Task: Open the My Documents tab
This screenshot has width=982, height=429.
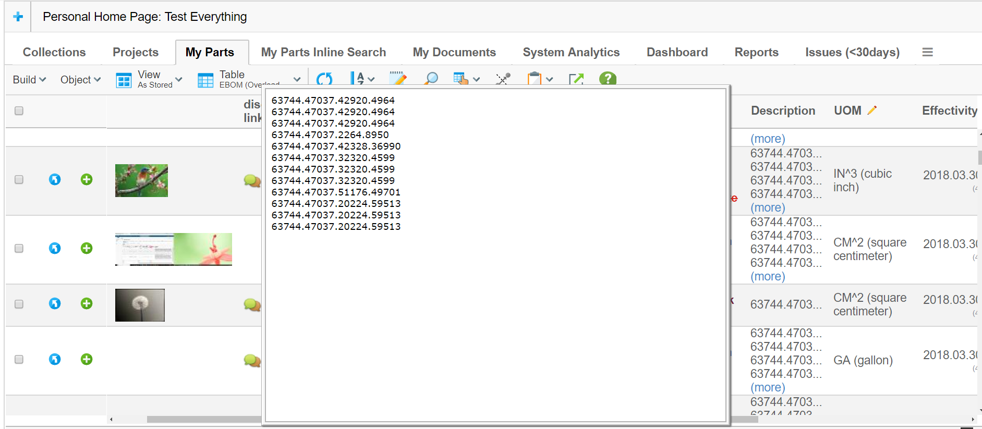Action: pos(454,52)
